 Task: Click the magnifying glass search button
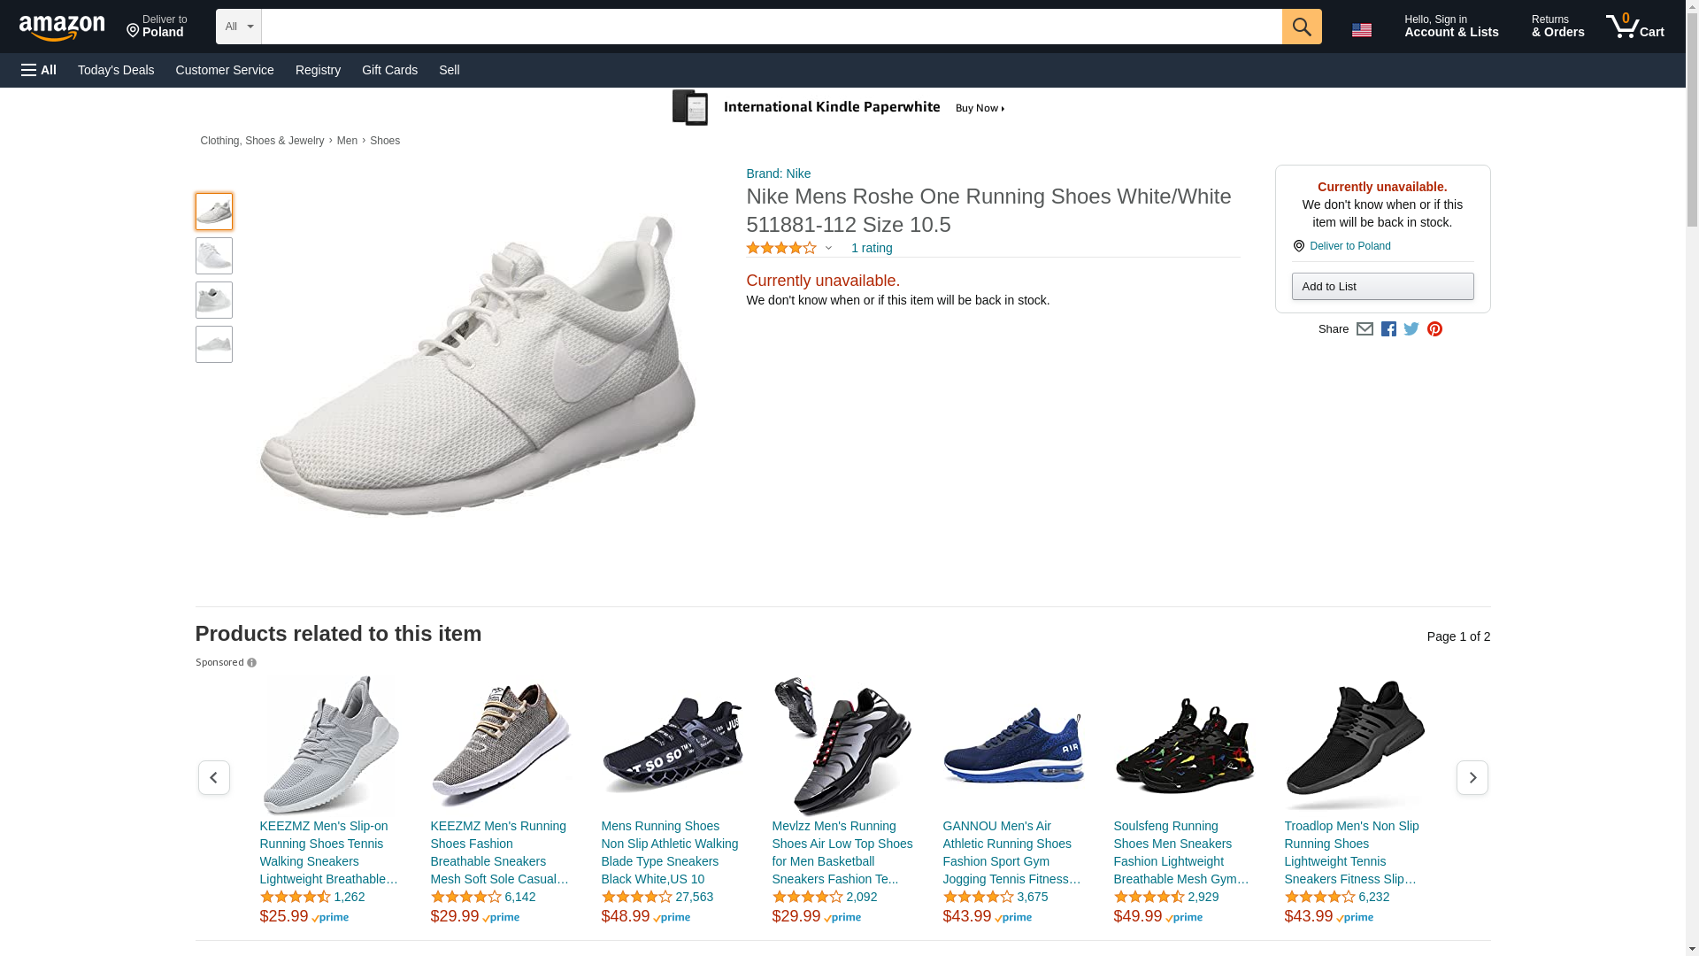click(x=1301, y=27)
